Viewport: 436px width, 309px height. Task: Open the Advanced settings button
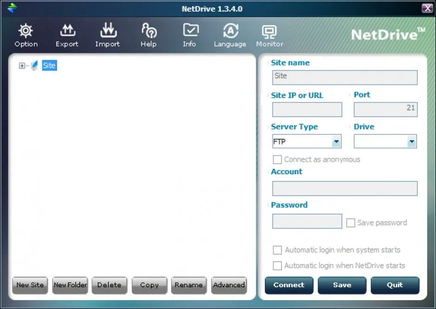[229, 285]
